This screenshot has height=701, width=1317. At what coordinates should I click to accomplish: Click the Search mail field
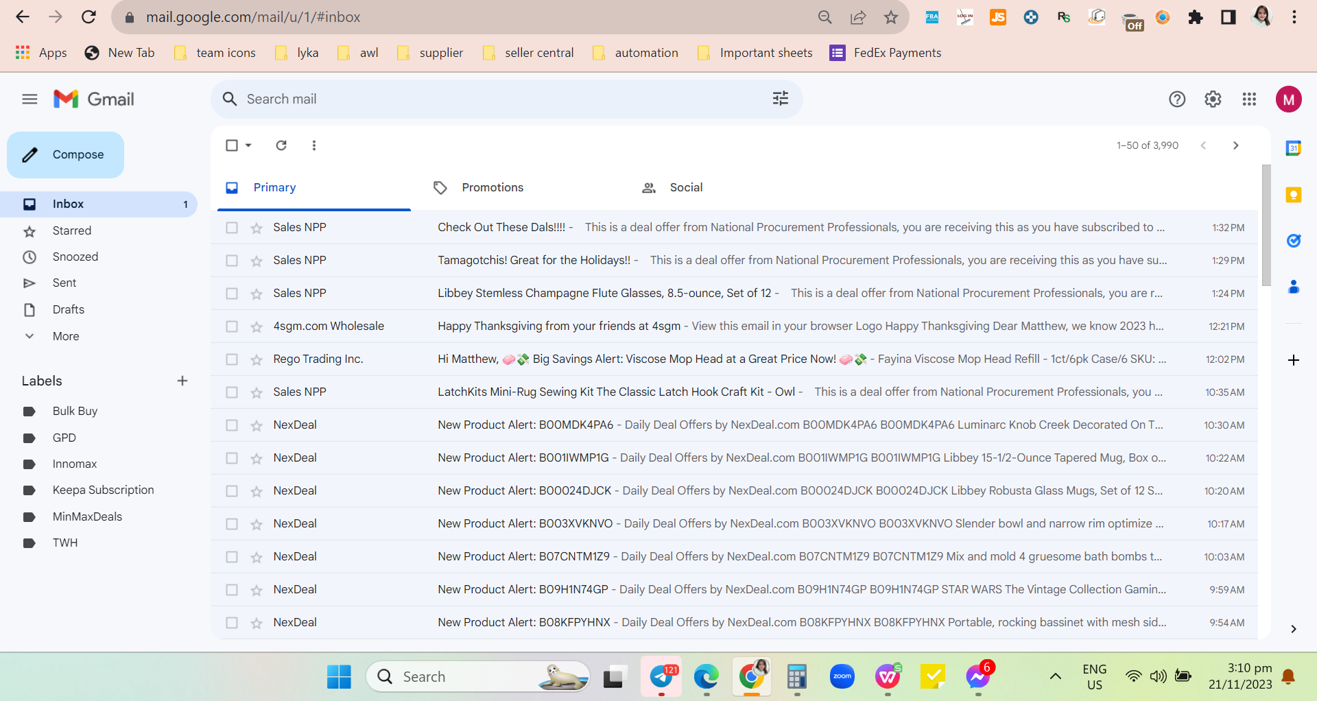[506, 99]
